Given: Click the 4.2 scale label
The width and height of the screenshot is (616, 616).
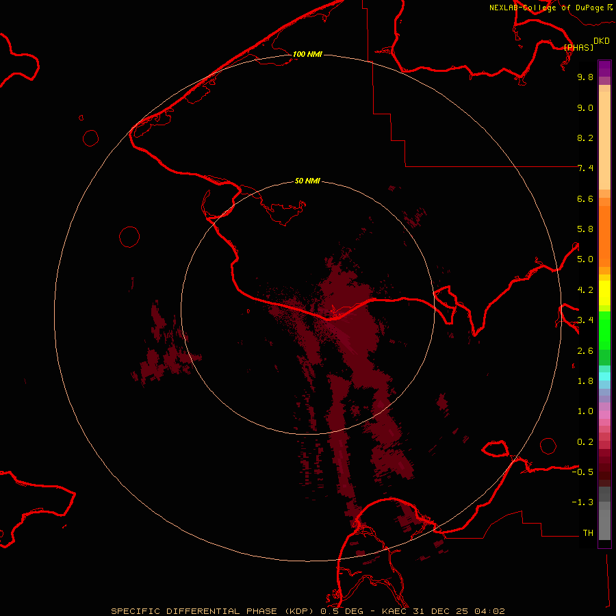Looking at the screenshot, I should (x=585, y=290).
